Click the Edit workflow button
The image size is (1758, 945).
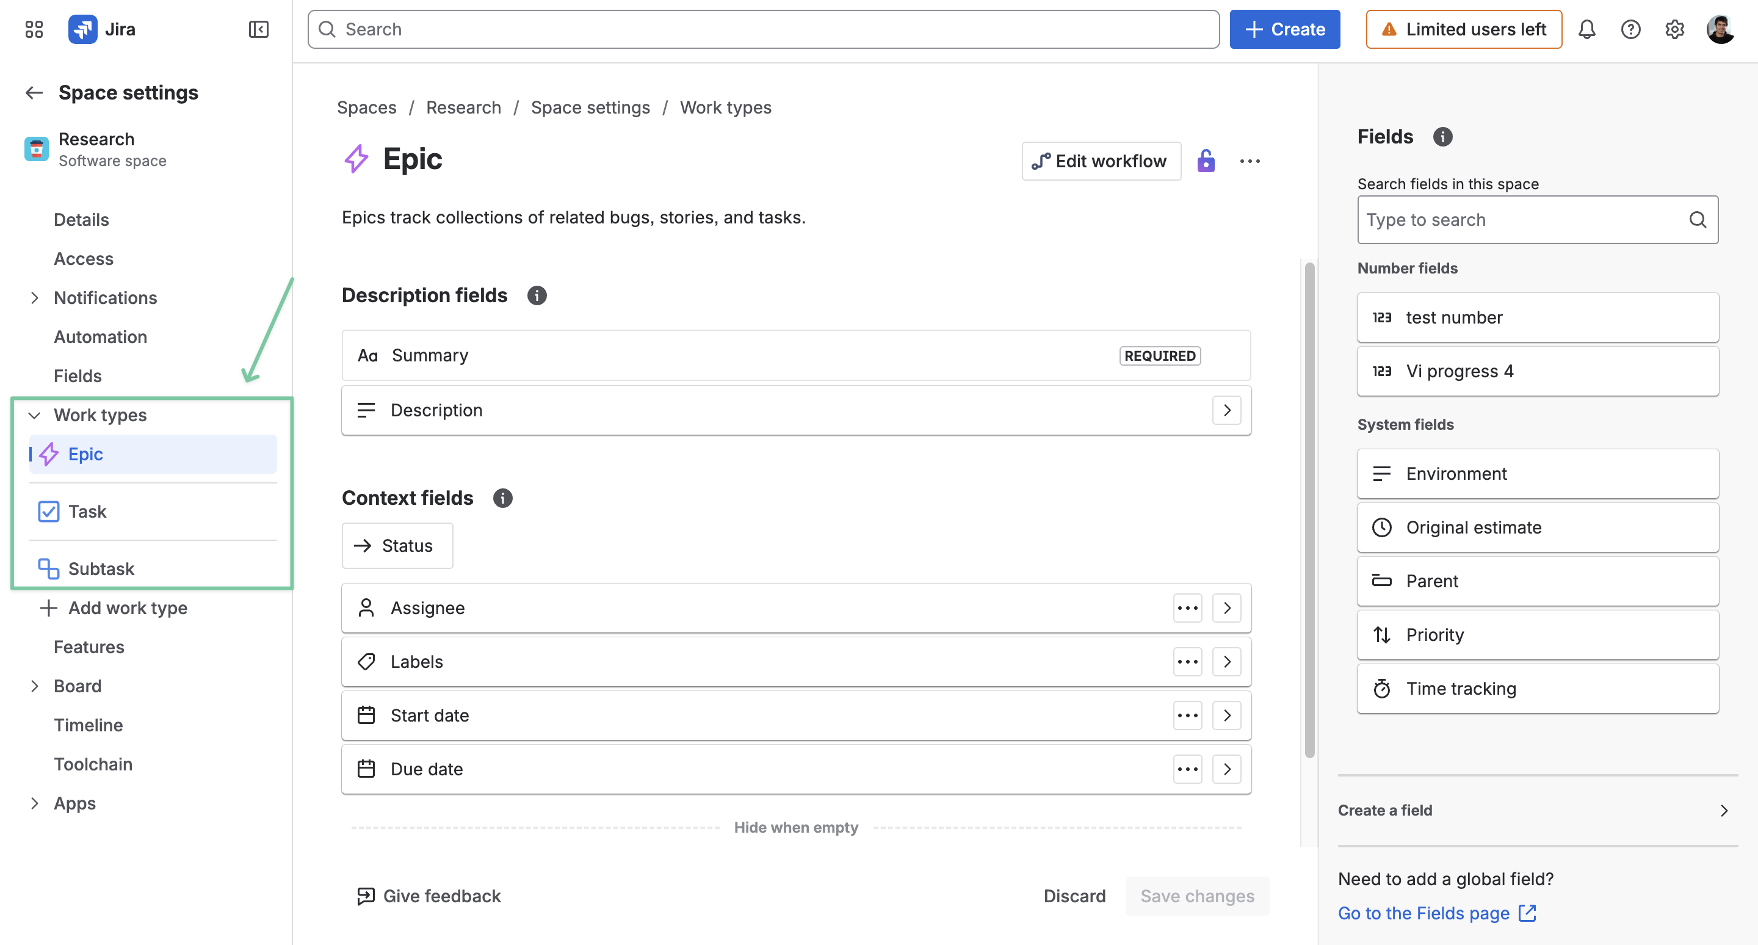(1101, 161)
